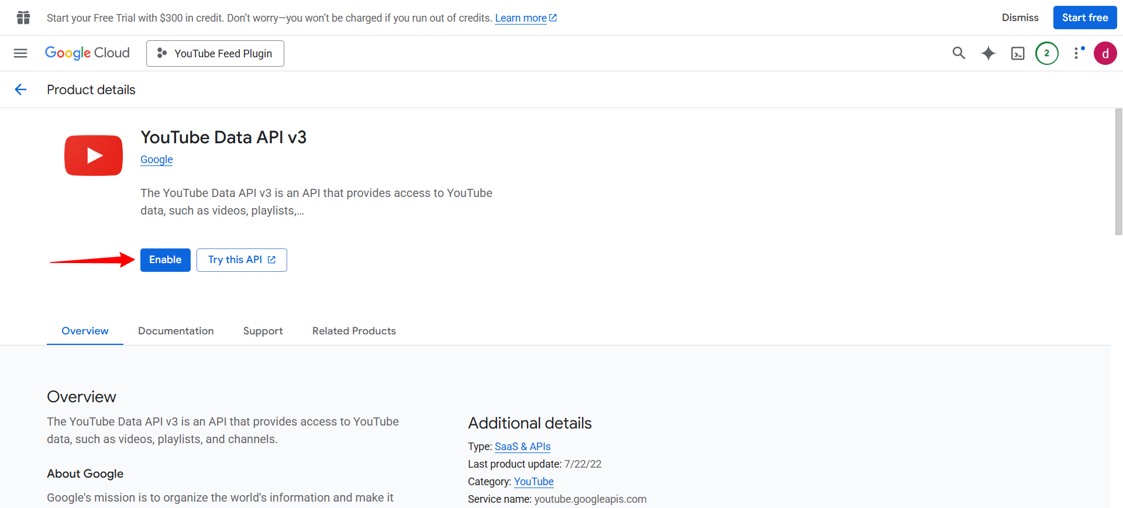Image resolution: width=1123 pixels, height=508 pixels.
Task: Open the notifications badge showing 2
Action: (1047, 53)
